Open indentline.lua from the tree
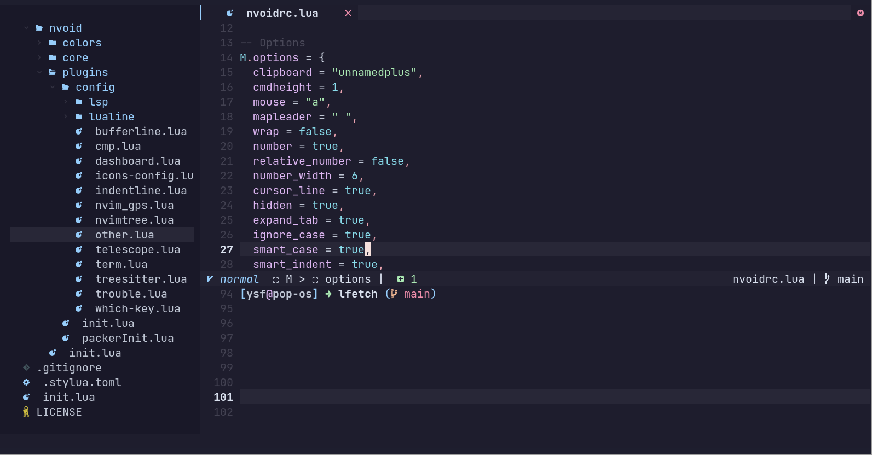The width and height of the screenshot is (872, 455). tap(141, 190)
